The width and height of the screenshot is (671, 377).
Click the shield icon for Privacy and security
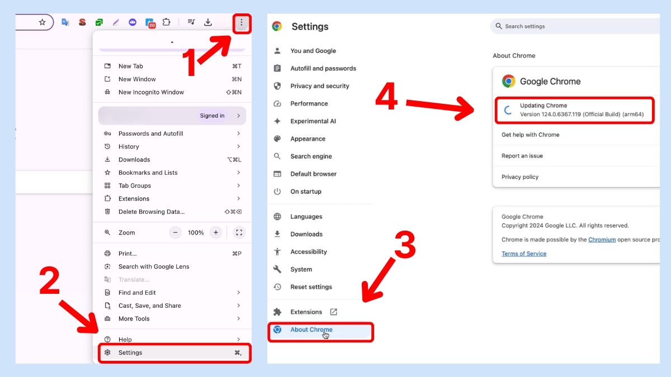(x=277, y=86)
